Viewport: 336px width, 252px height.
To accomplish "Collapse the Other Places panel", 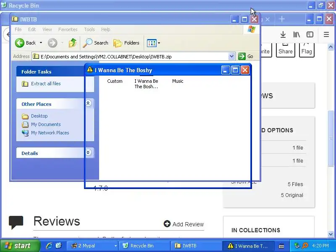I will point(88,103).
